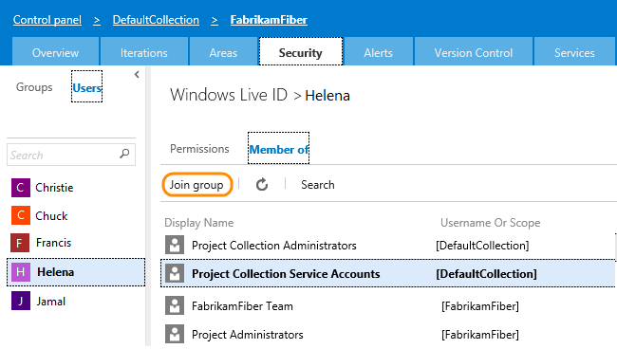Sort by the Username Or Scope column header
The width and height of the screenshot is (617, 349).
[491, 223]
